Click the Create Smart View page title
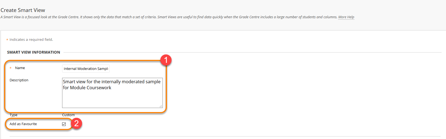The image size is (446, 139). [23, 10]
